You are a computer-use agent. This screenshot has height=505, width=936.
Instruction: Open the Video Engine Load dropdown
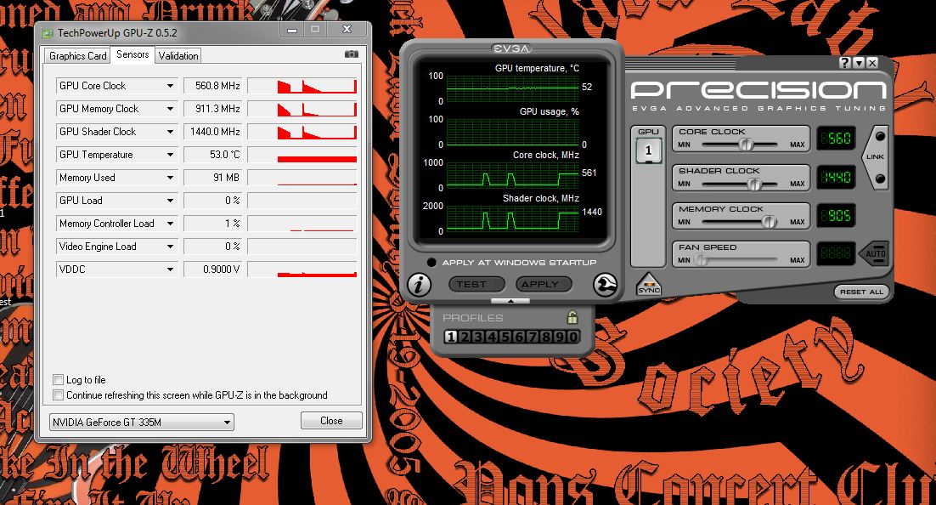pyautogui.click(x=170, y=247)
